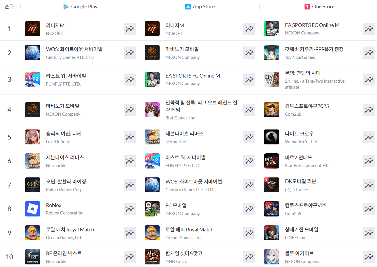Open trend chart for 오딘: 발할라 라이징
The width and height of the screenshot is (377, 267).
[130, 185]
